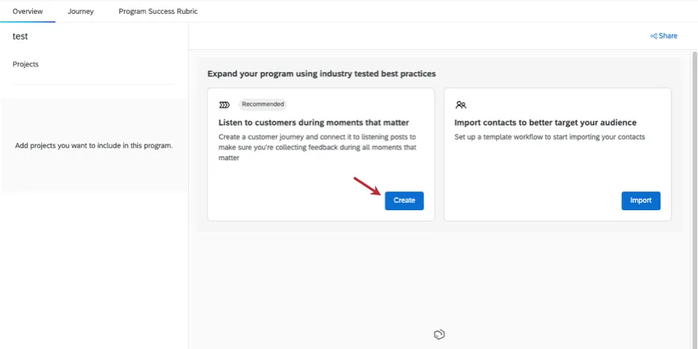The width and height of the screenshot is (698, 349).
Task: Click the 'Expand your program' section heading
Action: tap(321, 73)
